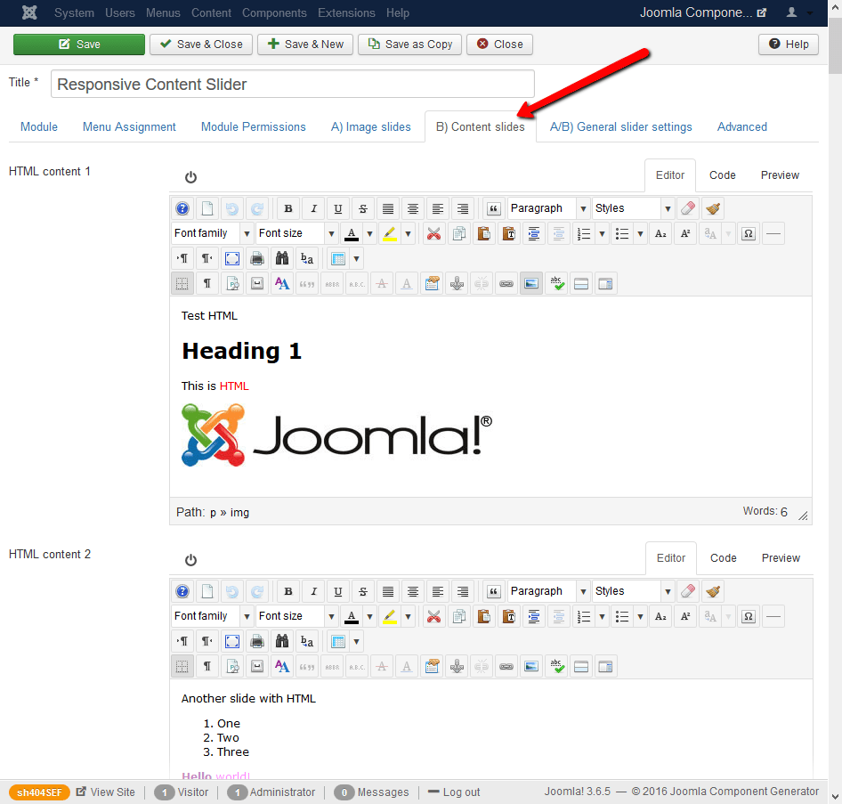Click the superscript icon in HTML content 1
Image resolution: width=842 pixels, height=804 pixels.
pos(685,233)
